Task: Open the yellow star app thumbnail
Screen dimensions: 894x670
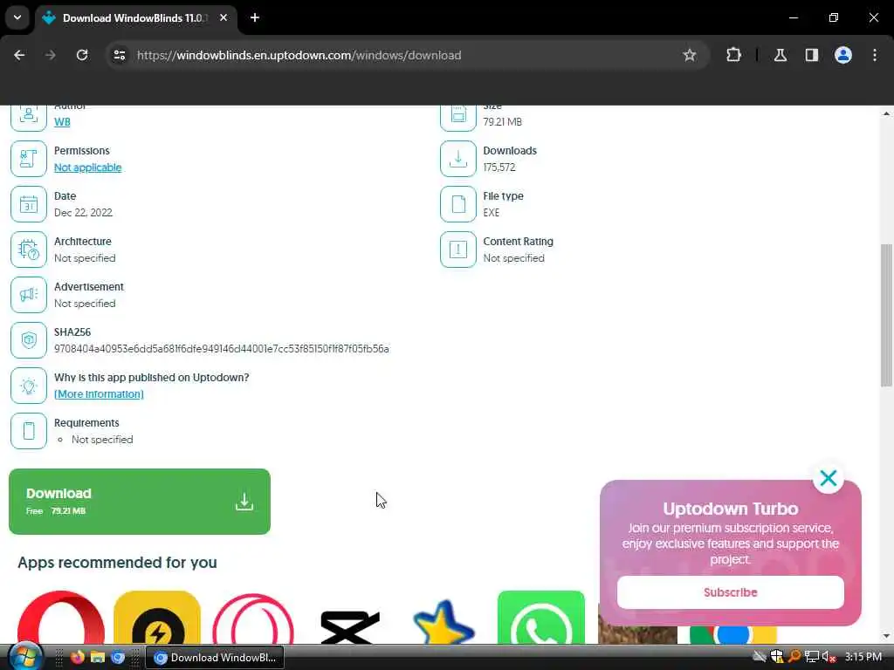Action: 444,621
